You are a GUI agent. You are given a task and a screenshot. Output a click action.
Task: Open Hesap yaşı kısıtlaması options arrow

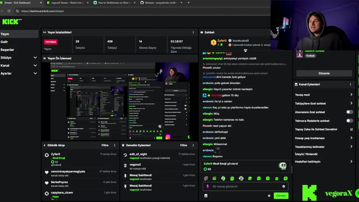(351, 138)
